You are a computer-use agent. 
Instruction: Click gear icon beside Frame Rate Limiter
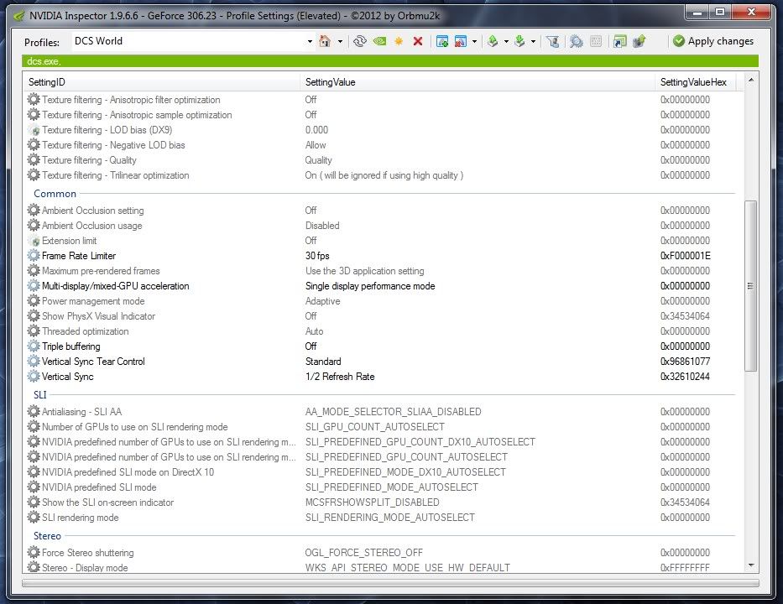coord(34,256)
